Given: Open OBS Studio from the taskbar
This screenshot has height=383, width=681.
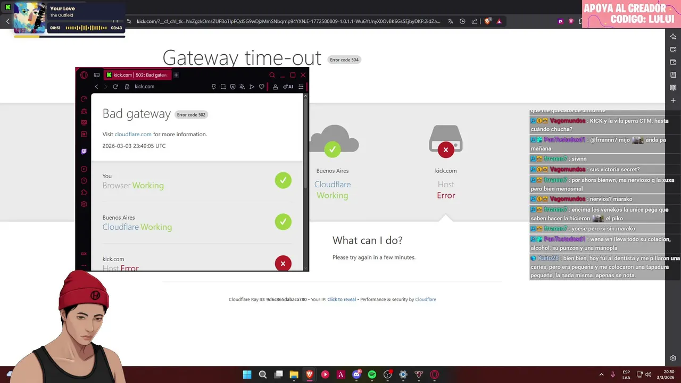Looking at the screenshot, I should tap(388, 374).
